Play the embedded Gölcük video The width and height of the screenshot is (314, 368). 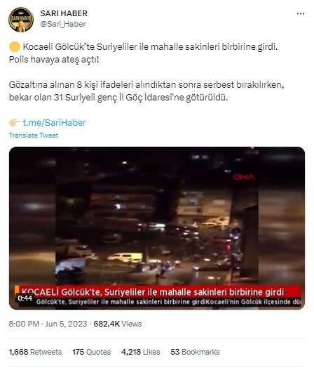[157, 228]
